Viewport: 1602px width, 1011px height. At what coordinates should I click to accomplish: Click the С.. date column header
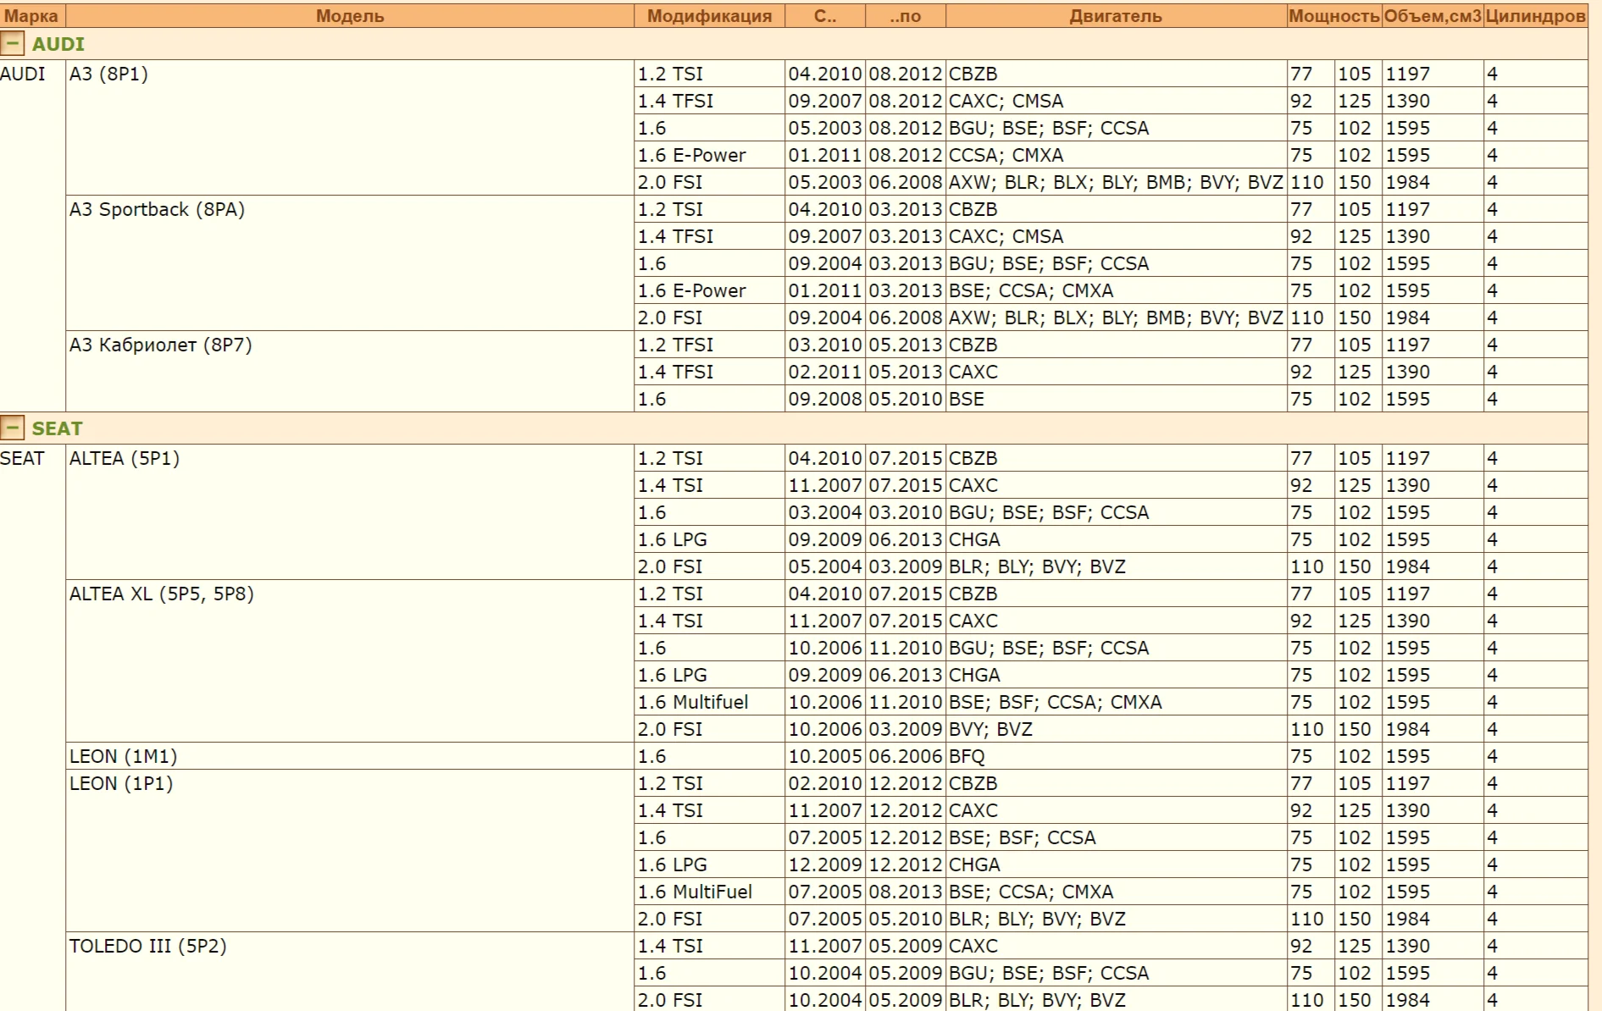point(825,15)
